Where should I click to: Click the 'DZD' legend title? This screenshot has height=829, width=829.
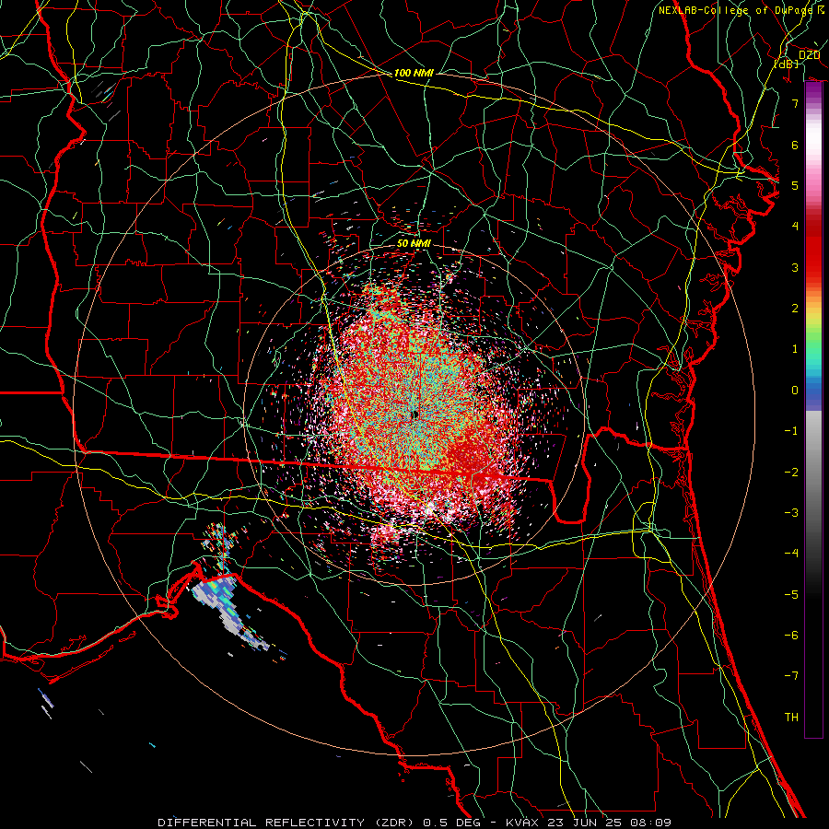coord(809,55)
